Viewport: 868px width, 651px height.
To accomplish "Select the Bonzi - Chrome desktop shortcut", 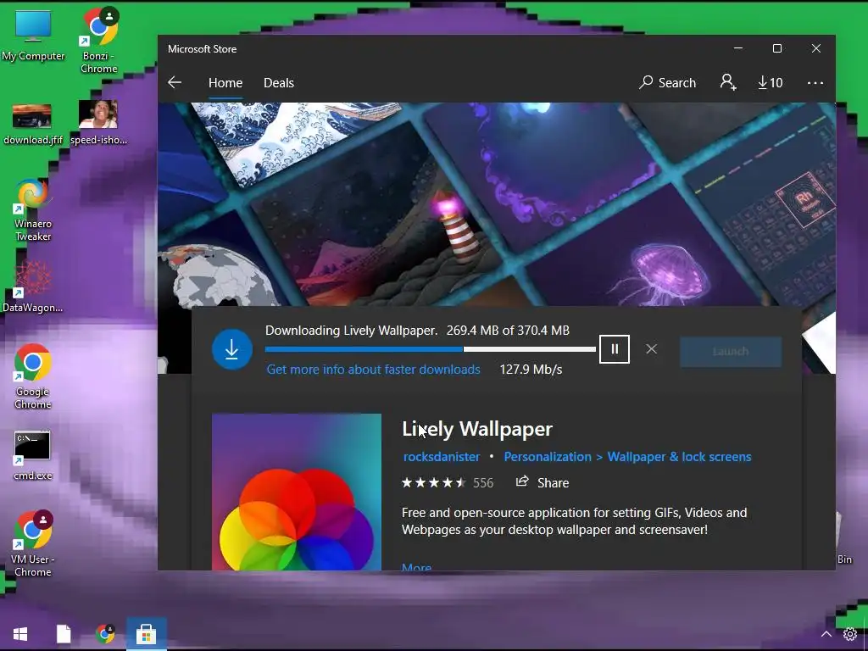I will [x=99, y=41].
